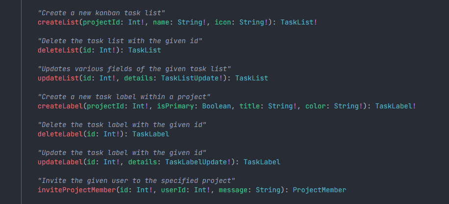Click the TaskList! return type of createList

click(x=299, y=22)
